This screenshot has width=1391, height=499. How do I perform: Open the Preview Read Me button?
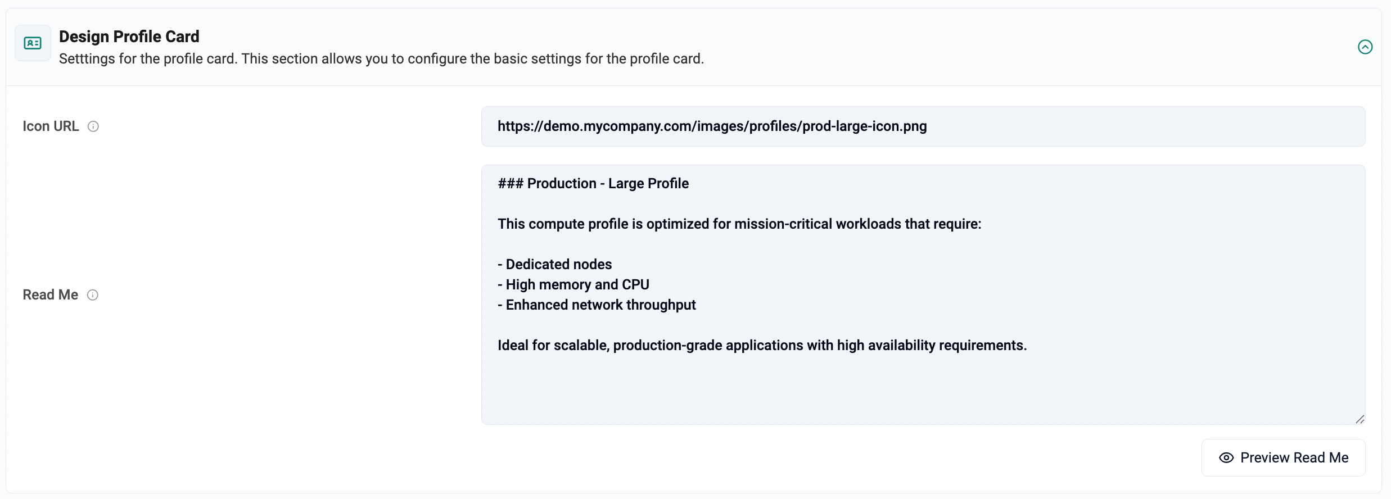[1284, 458]
